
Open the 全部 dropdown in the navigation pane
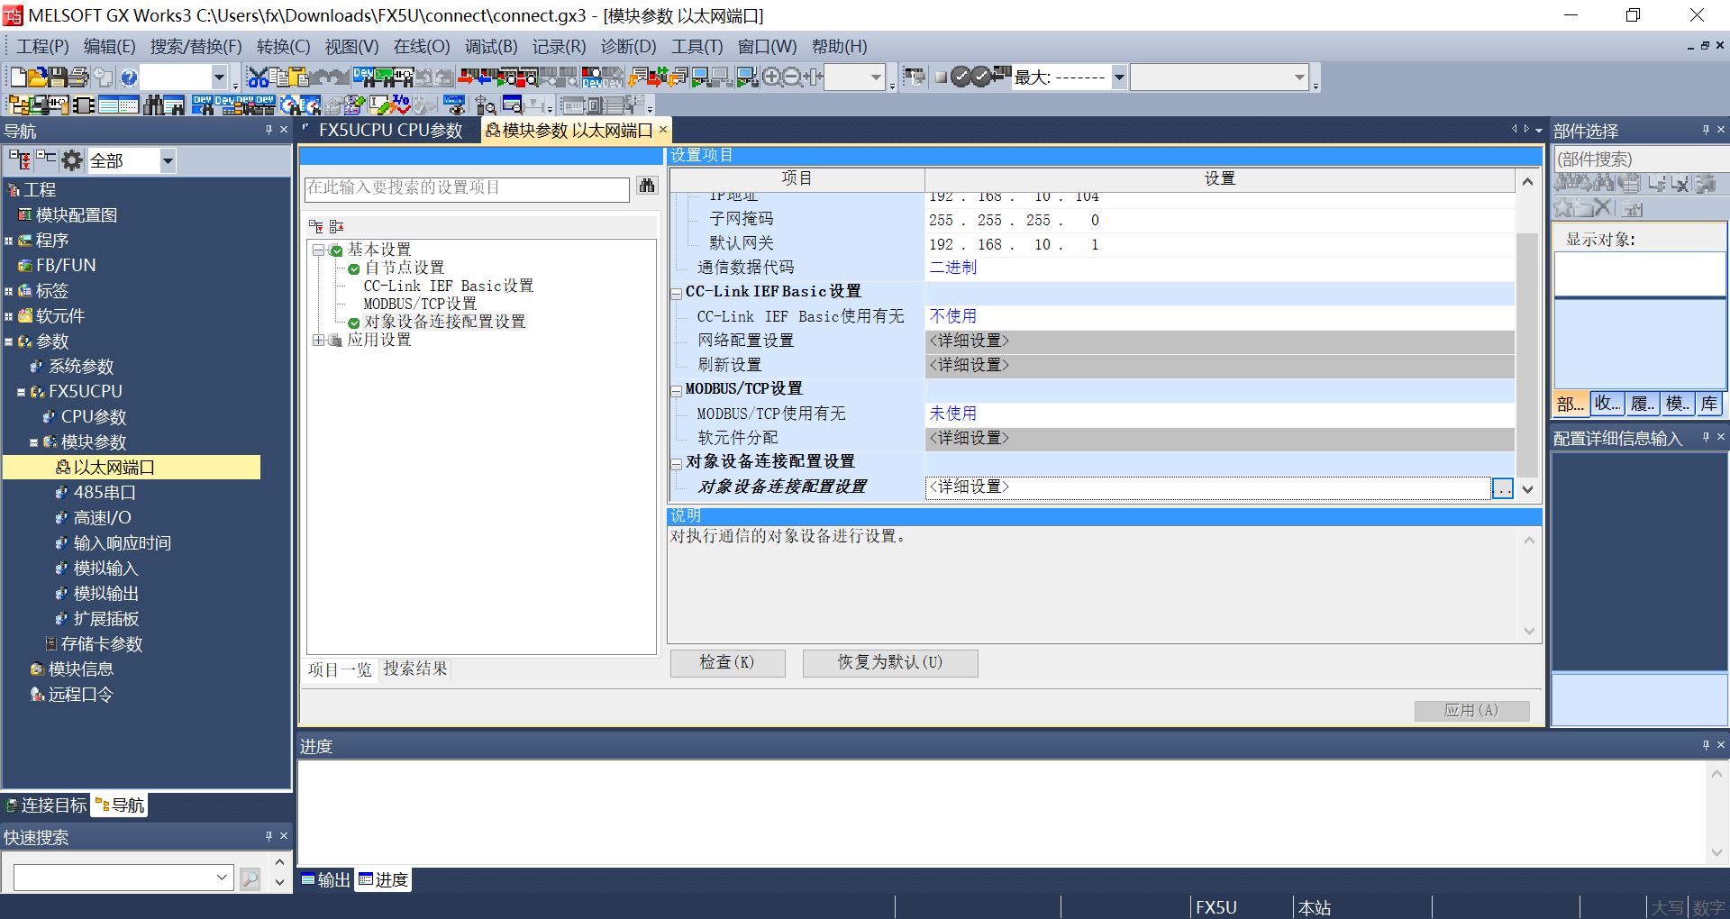click(168, 160)
